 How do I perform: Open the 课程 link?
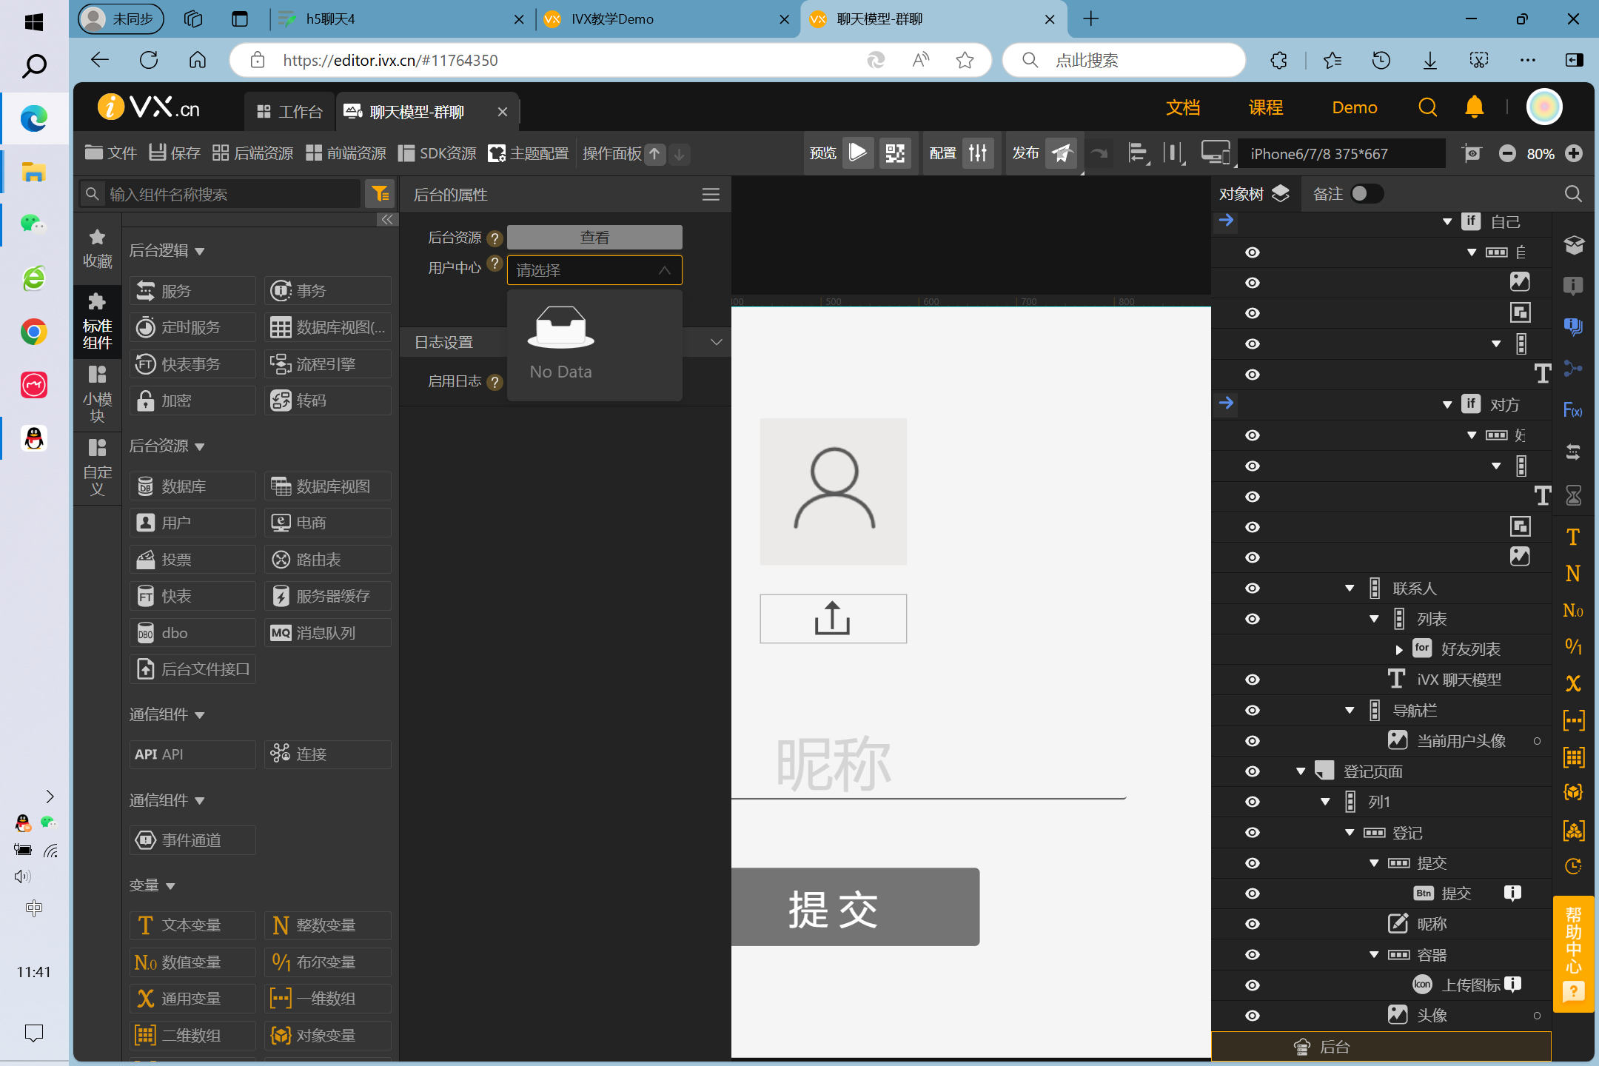click(1266, 108)
